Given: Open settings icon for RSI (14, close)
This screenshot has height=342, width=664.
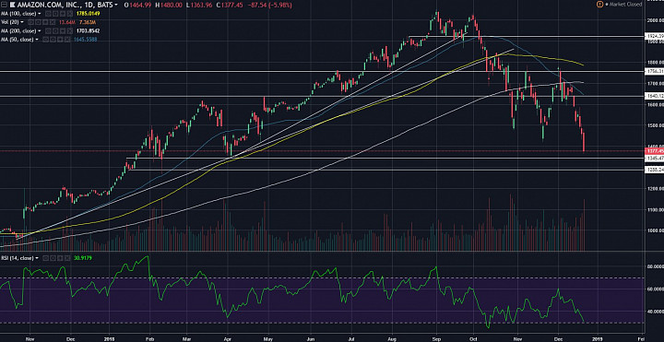Looking at the screenshot, I should click(x=53, y=258).
